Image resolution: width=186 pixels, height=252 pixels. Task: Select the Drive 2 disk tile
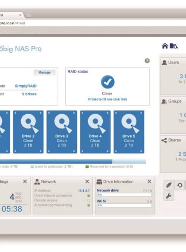tap(28, 132)
